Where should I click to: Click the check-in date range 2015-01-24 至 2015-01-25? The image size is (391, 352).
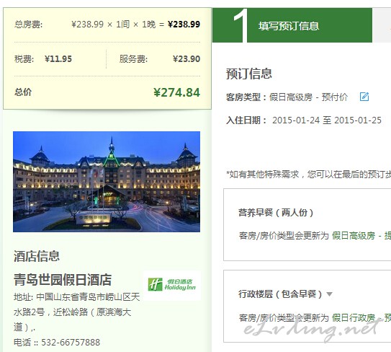pos(327,120)
